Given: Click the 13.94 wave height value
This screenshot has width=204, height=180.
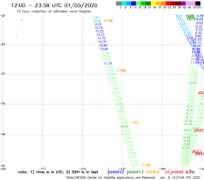Looking at the screenshot, I should [125, 130].
